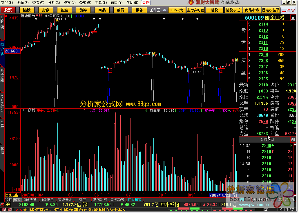The height and width of the screenshot is (213, 299).
Task: Click the sell level 5 price 2314
Action: point(263,24)
